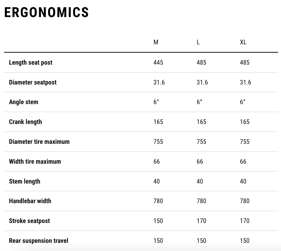Click the 'Stem length' row label

point(25,182)
